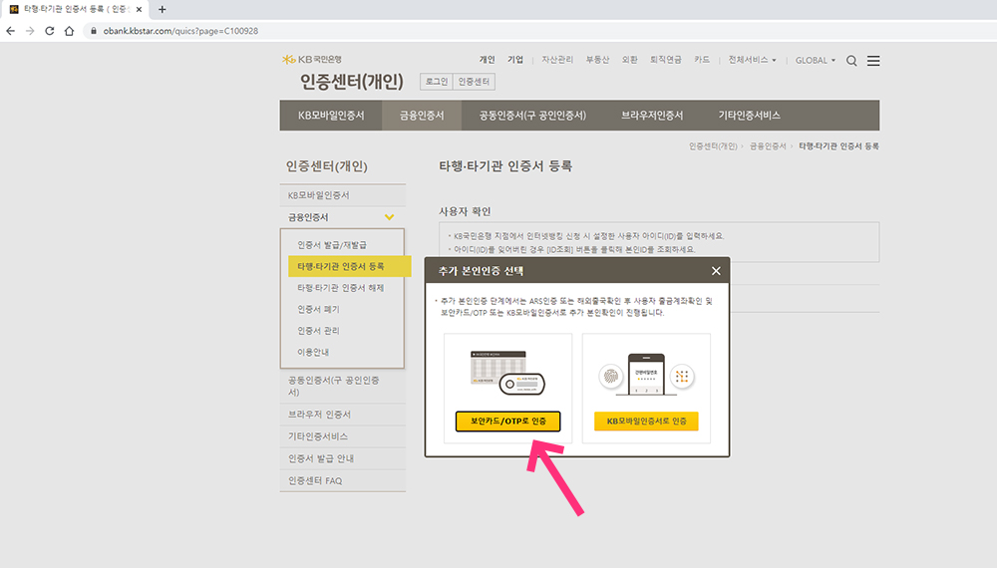Click KB모바일인증서로 인증 button
The width and height of the screenshot is (997, 568).
(646, 422)
